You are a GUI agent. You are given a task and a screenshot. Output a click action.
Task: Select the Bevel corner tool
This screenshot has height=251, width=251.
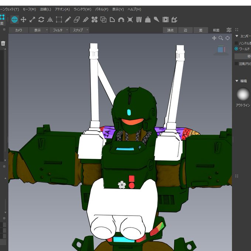[x=112, y=20]
